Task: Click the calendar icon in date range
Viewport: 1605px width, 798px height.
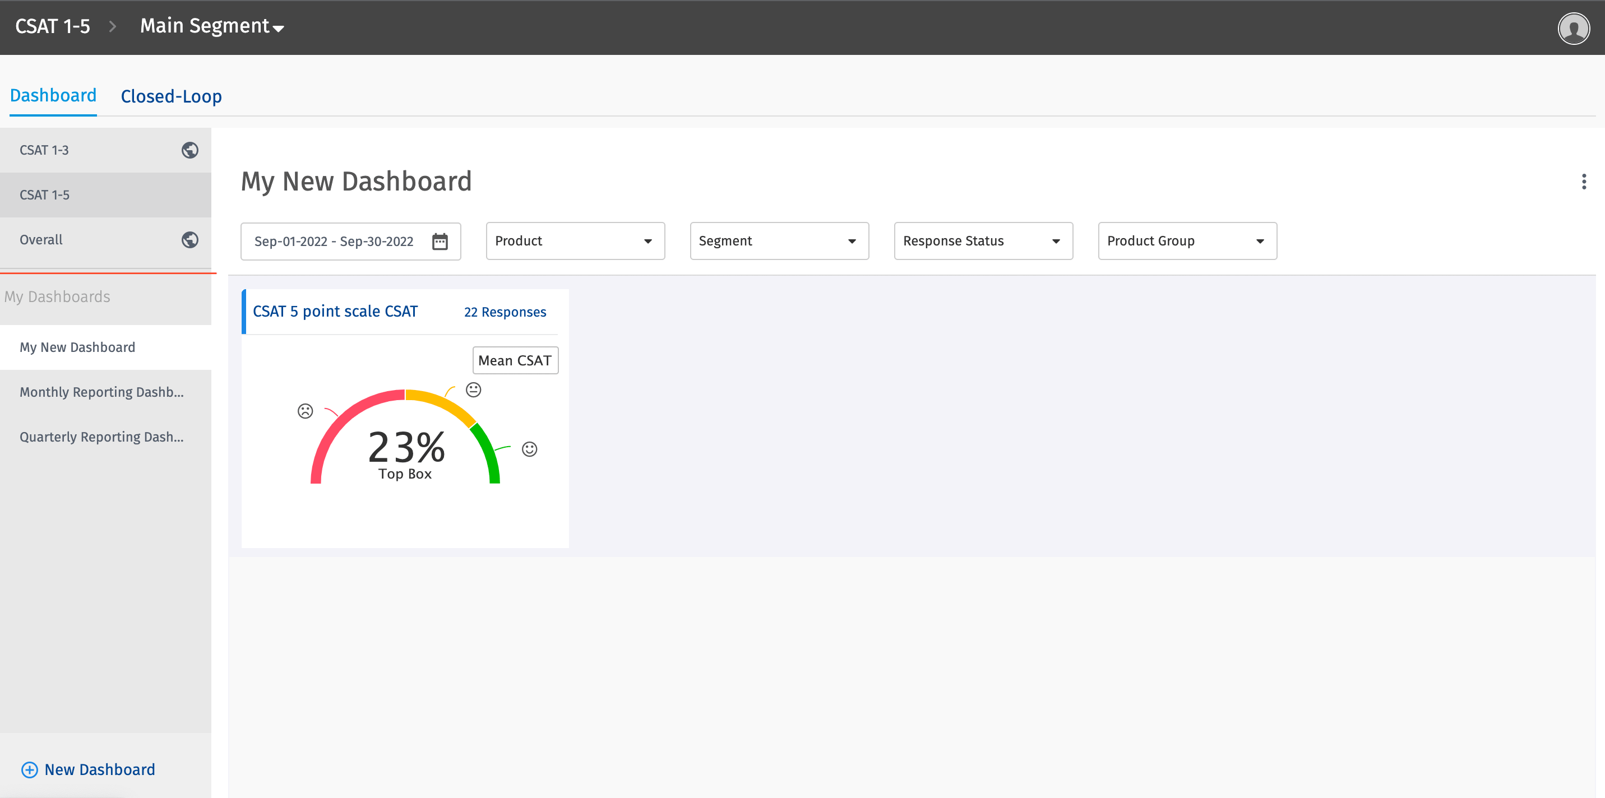Action: pos(440,241)
